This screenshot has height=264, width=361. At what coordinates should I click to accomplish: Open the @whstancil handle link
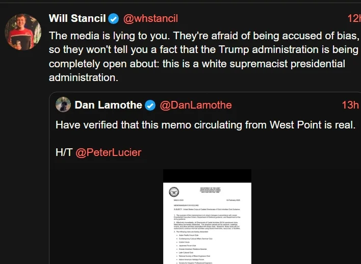(150, 19)
